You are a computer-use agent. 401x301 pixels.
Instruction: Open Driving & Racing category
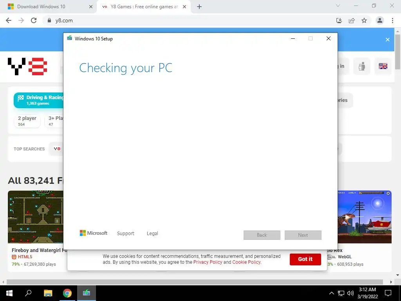[39, 100]
